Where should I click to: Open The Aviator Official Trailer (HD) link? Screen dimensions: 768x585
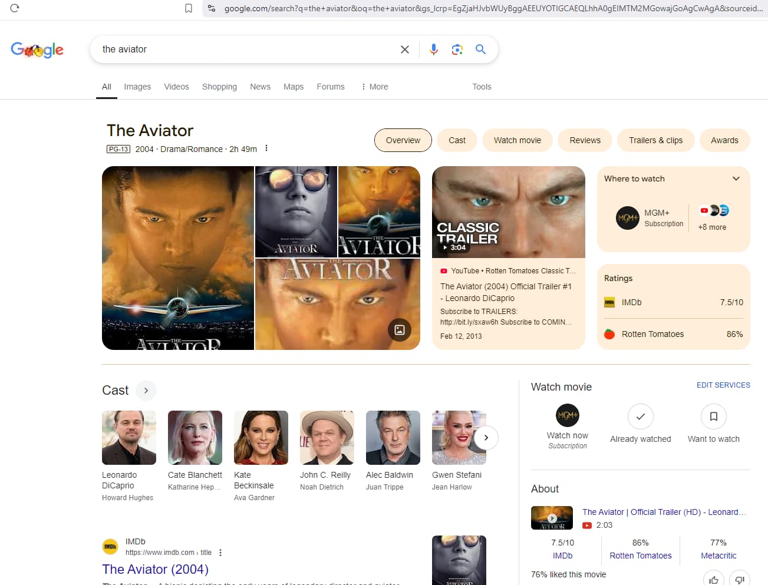(x=664, y=512)
